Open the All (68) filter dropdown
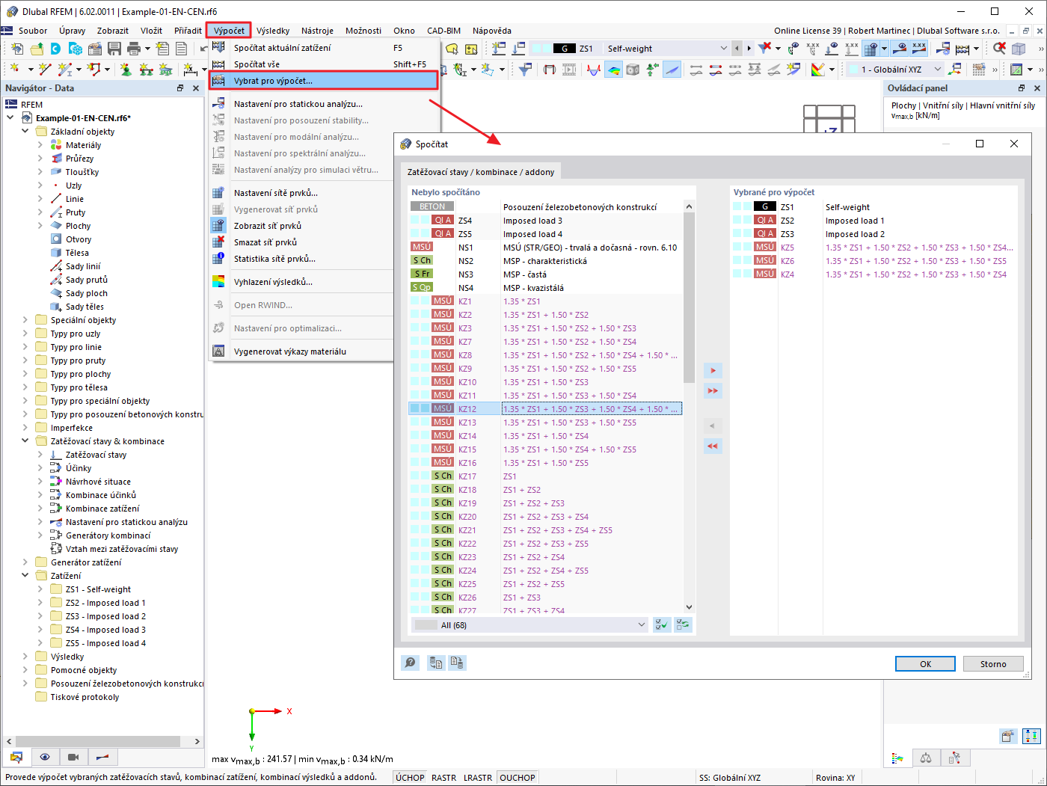The width and height of the screenshot is (1047, 786). point(530,624)
